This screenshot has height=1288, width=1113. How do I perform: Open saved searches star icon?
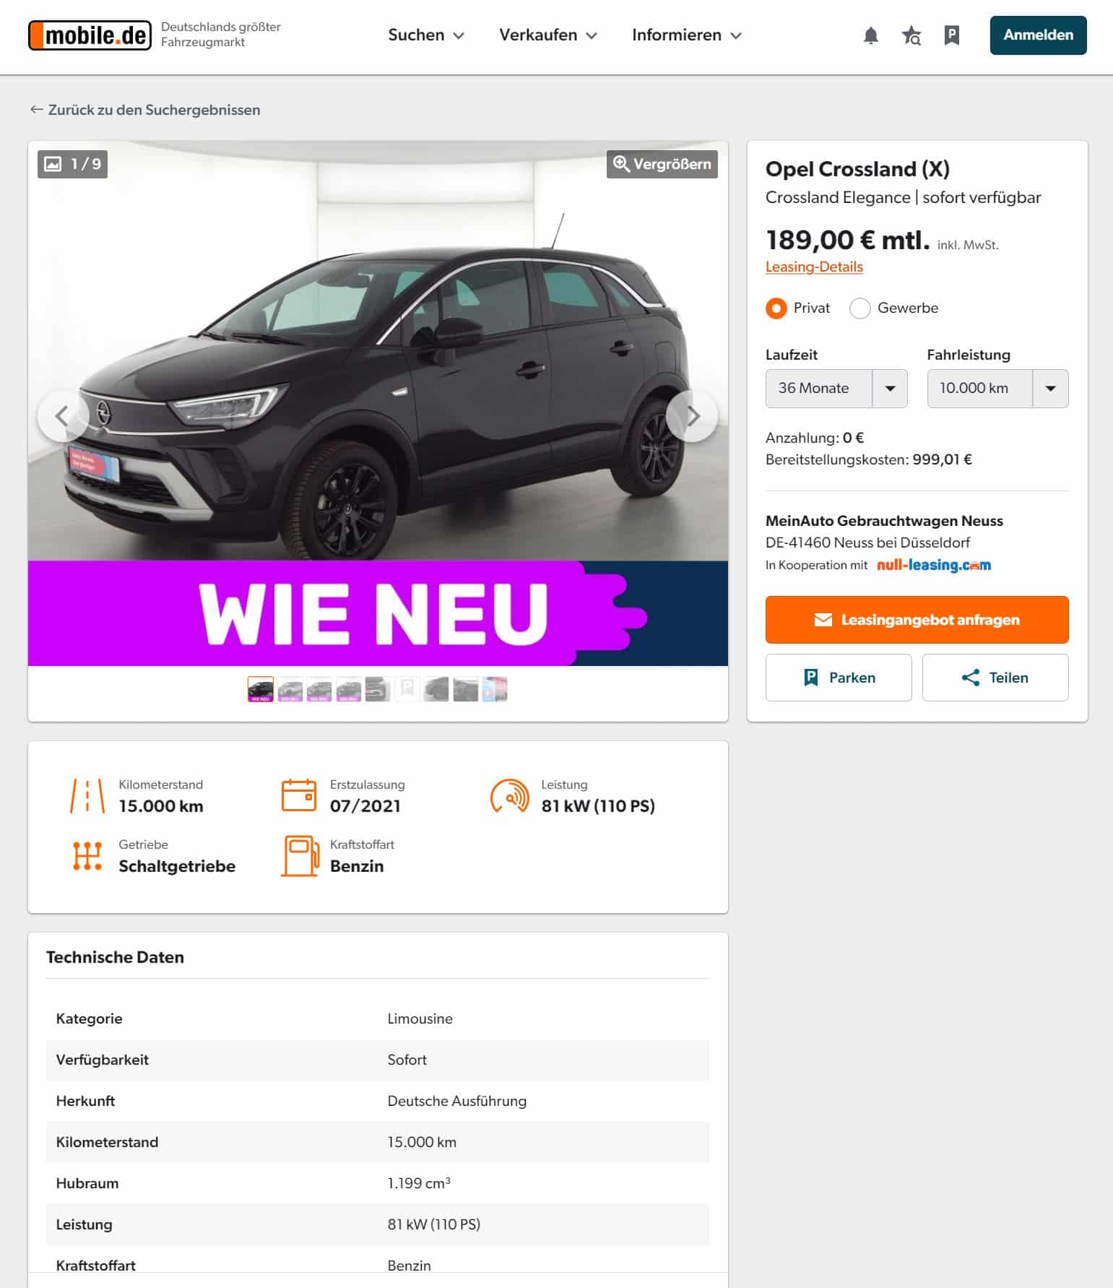[x=911, y=35]
